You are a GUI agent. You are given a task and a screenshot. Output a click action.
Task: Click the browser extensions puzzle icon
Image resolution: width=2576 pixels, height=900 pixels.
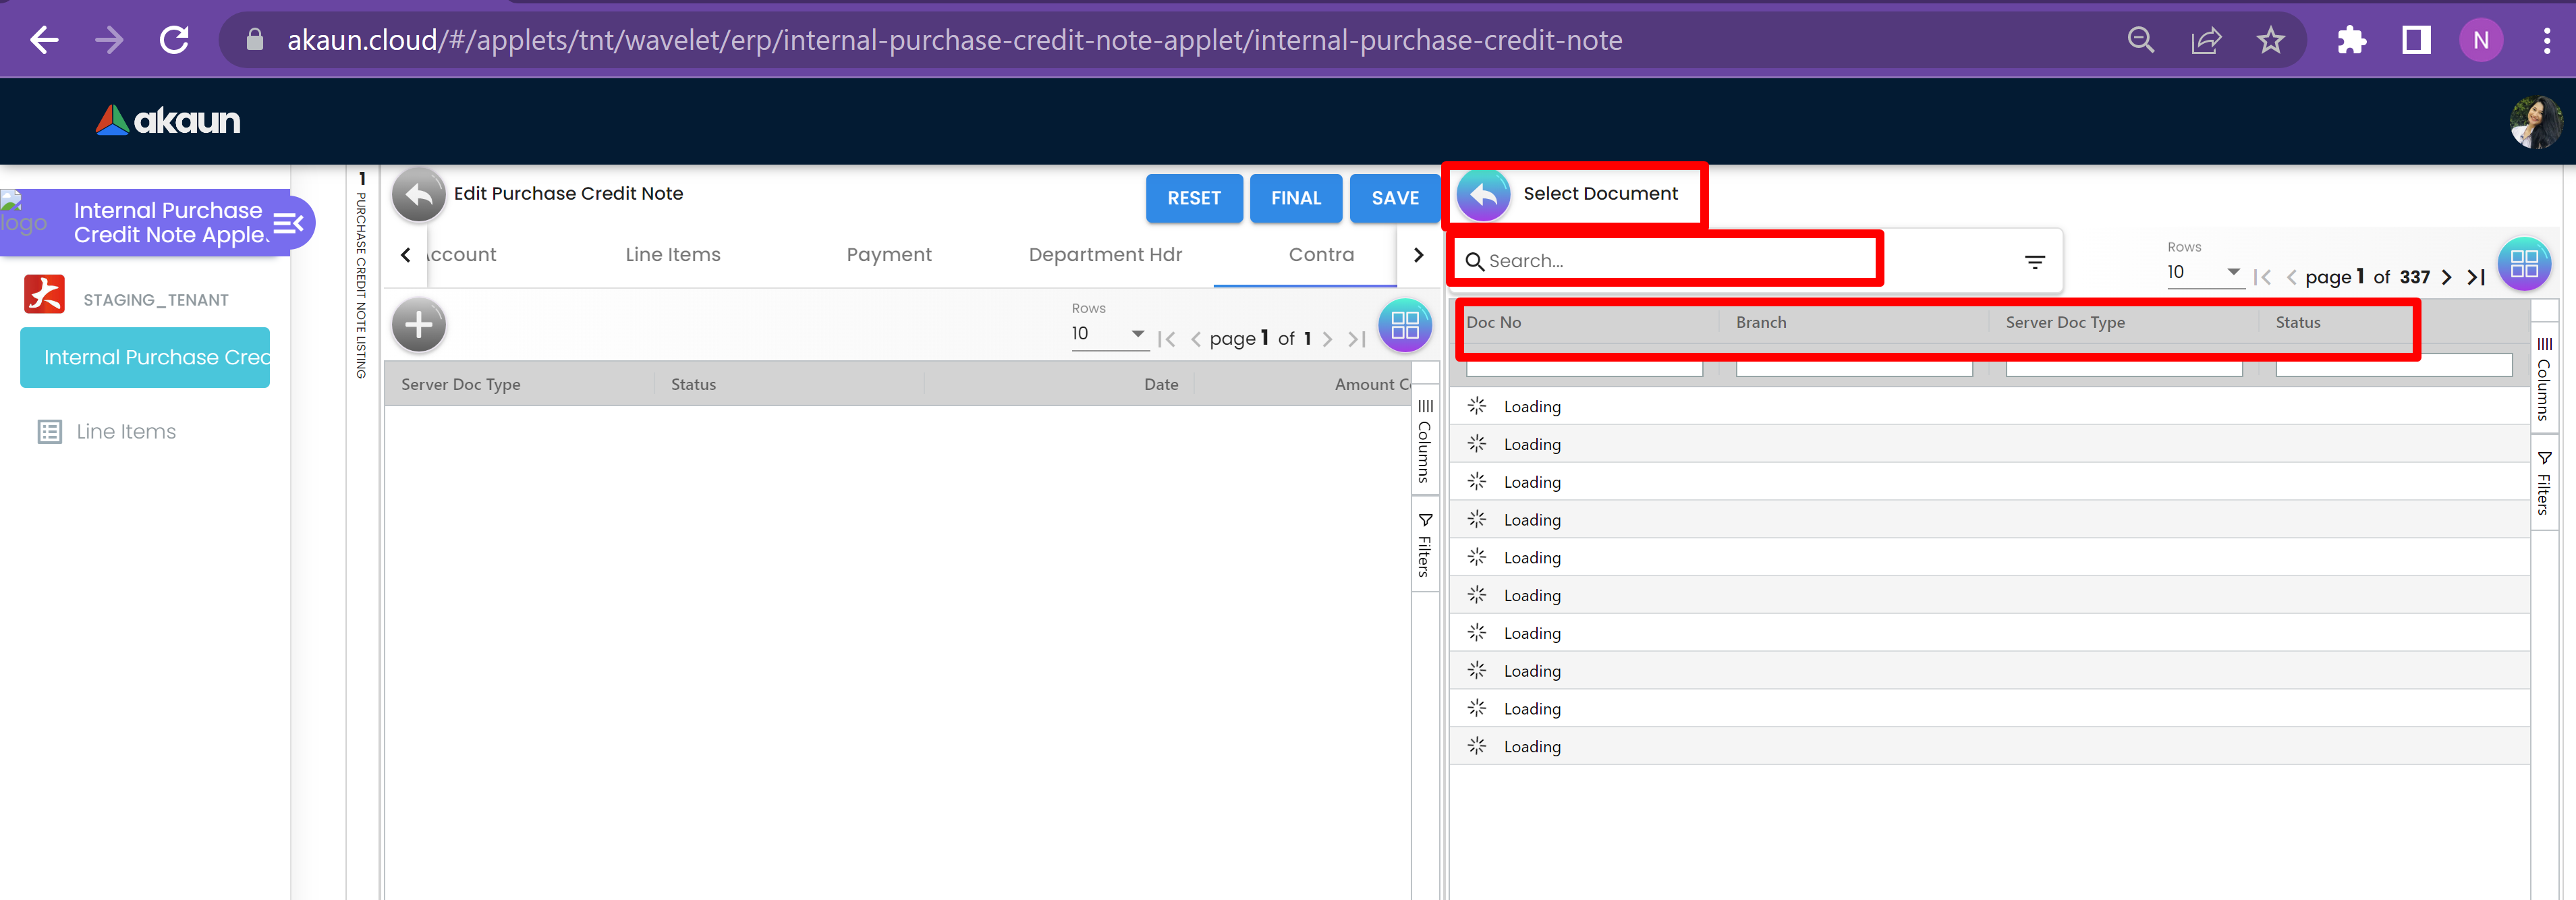pyautogui.click(x=2351, y=40)
